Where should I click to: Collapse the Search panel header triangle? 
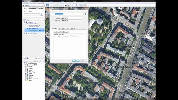coord(23,5)
